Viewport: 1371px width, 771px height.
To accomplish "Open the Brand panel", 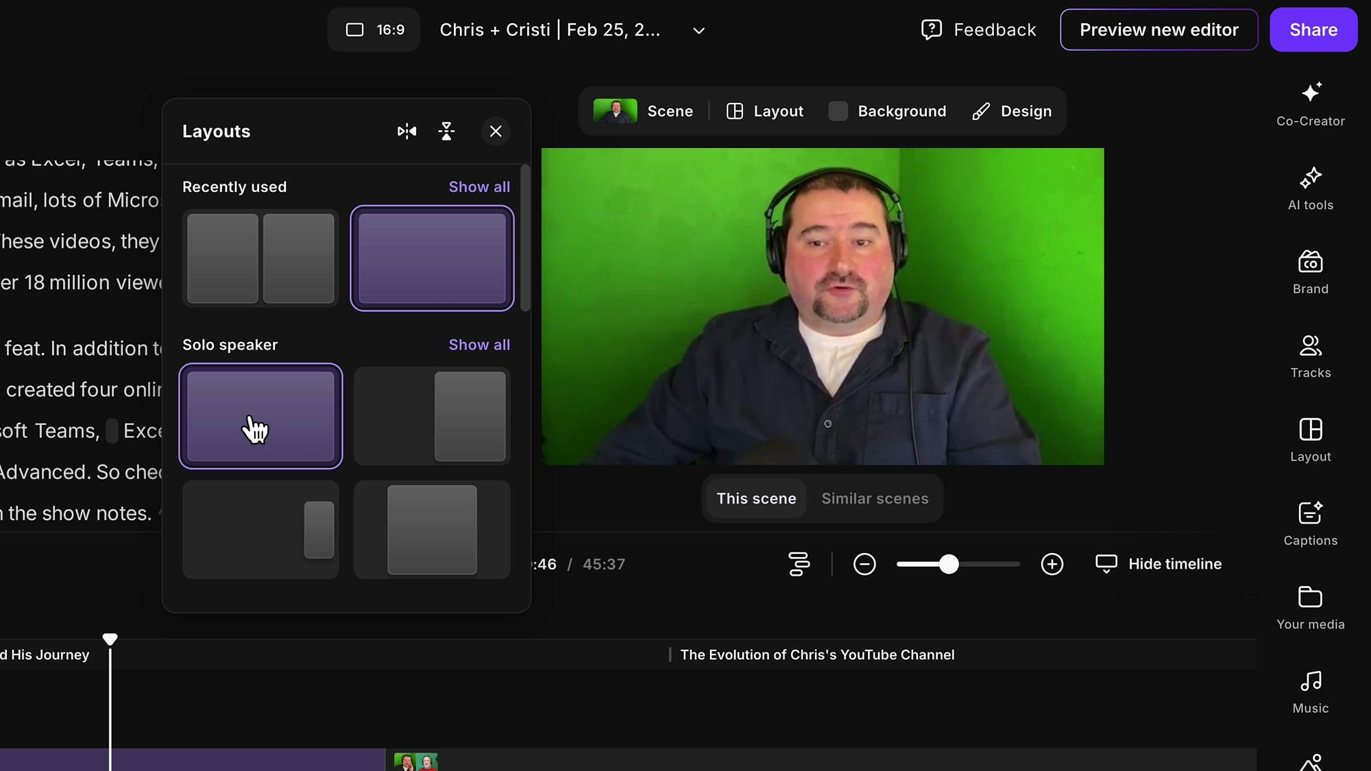I will [1310, 272].
